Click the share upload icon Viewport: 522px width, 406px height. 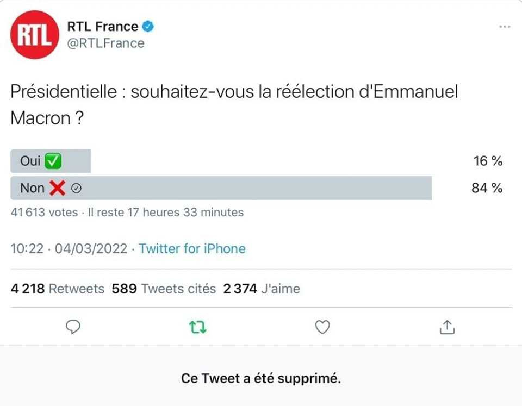(446, 327)
